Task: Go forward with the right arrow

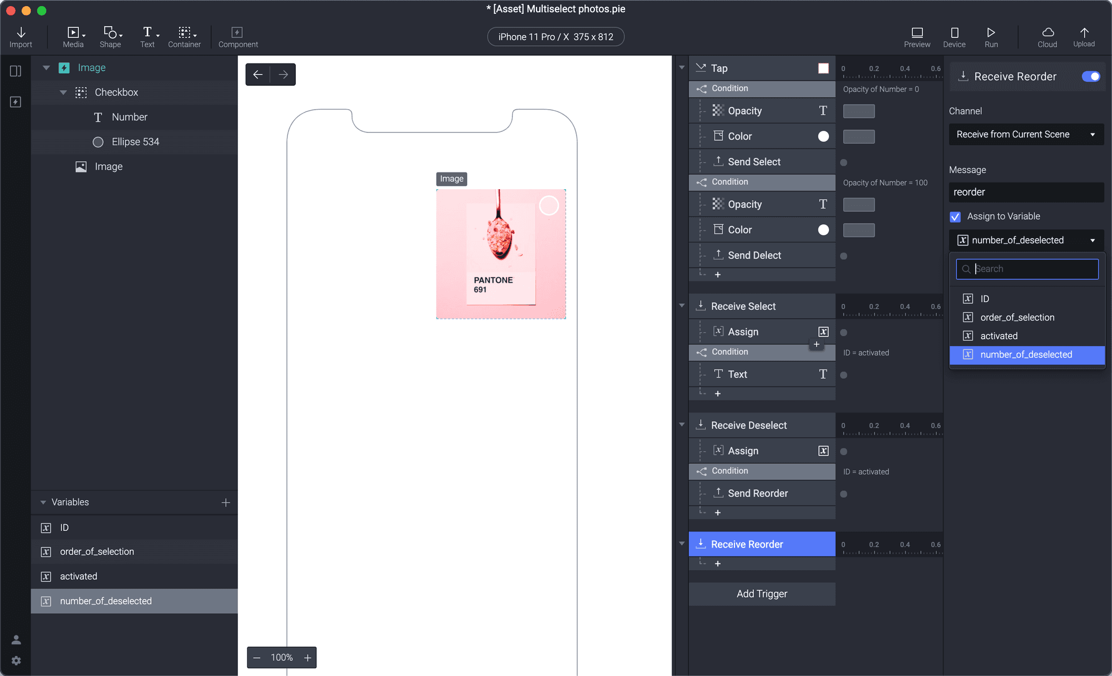Action: (283, 75)
